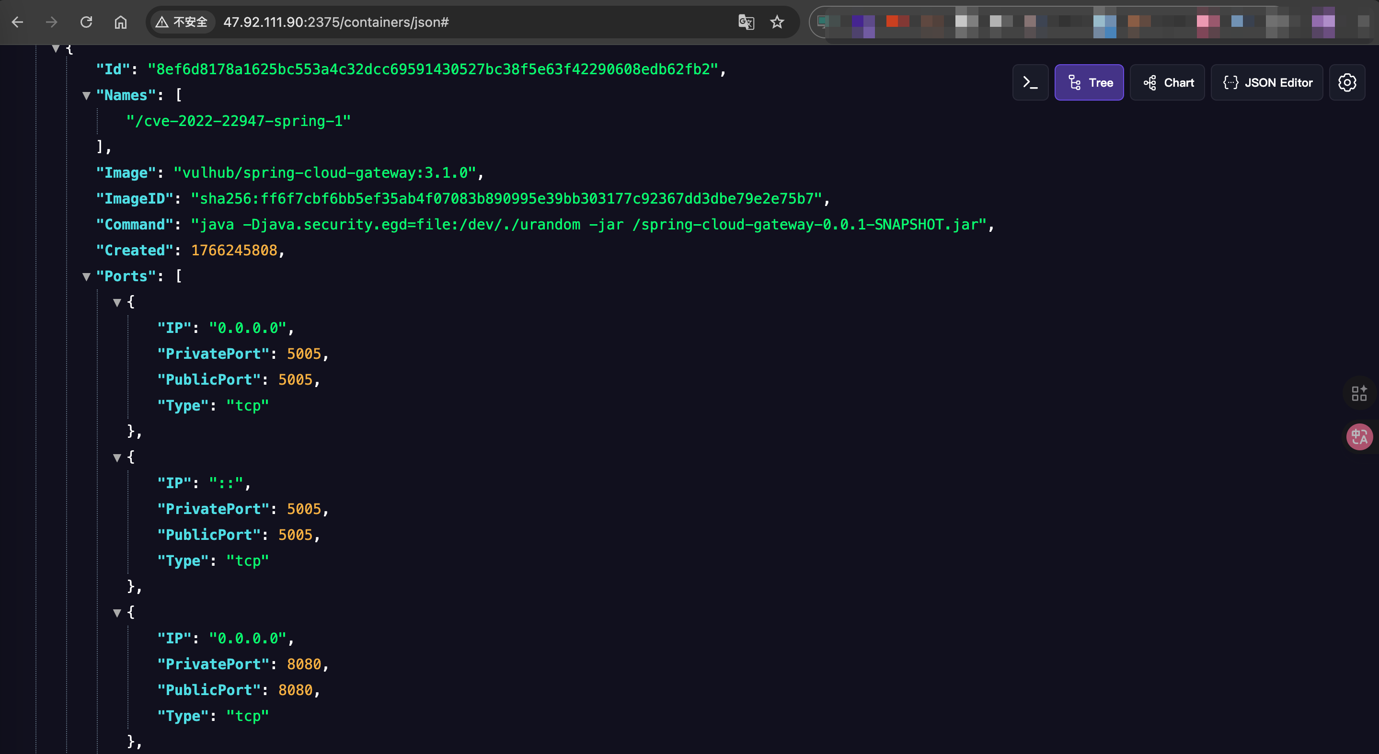Image resolution: width=1379 pixels, height=754 pixels.
Task: Bookmark this page with the star
Action: click(x=777, y=22)
